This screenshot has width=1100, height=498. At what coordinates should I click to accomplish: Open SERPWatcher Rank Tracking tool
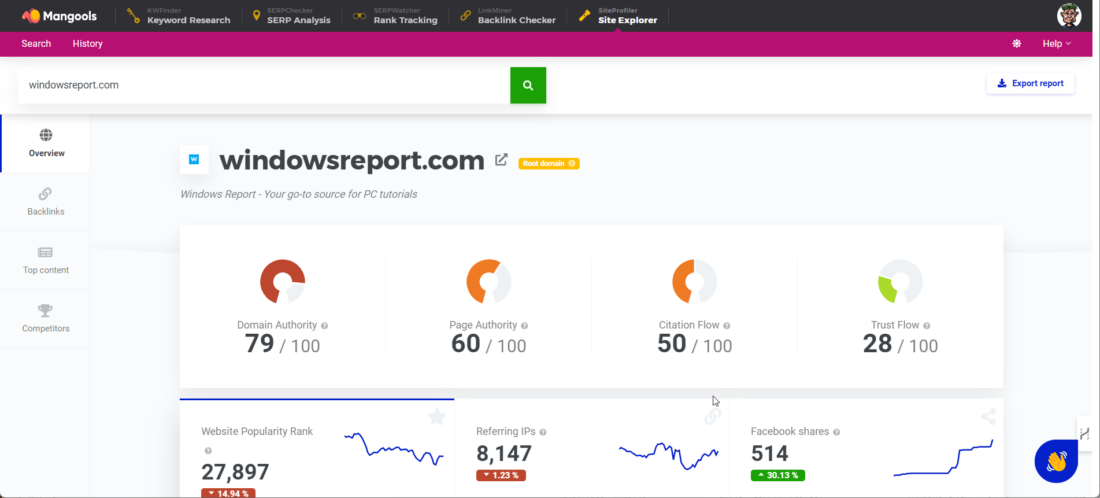point(395,16)
